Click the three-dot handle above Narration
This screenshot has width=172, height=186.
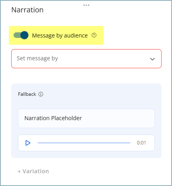86,5
